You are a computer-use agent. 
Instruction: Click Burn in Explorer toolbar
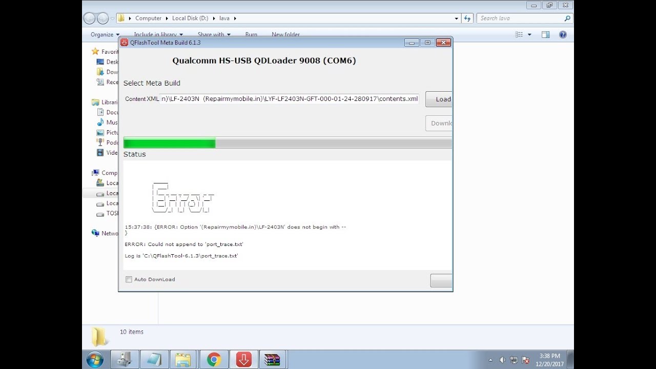(x=251, y=34)
